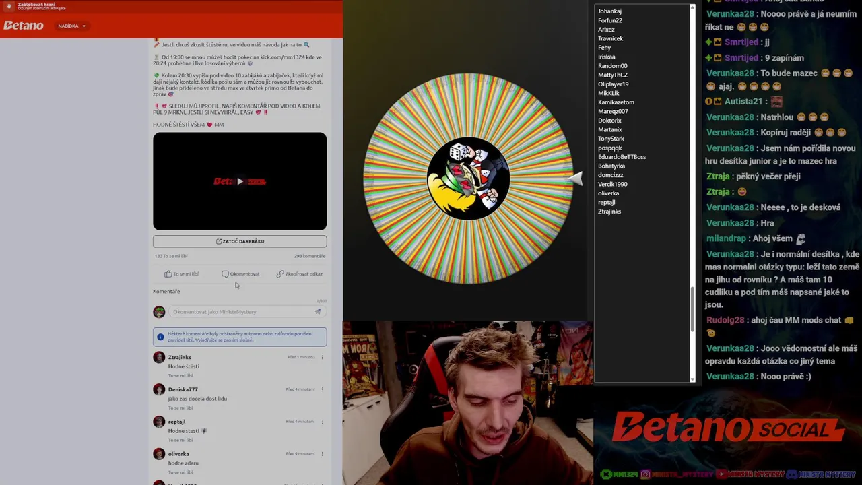Select domcizzz in the wheel names list
This screenshot has width=862, height=485.
(611, 175)
